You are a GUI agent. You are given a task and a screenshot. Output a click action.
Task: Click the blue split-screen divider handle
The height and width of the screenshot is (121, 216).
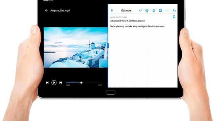pyautogui.click(x=108, y=46)
